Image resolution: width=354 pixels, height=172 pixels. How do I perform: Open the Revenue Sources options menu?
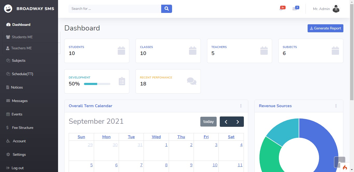[336, 106]
